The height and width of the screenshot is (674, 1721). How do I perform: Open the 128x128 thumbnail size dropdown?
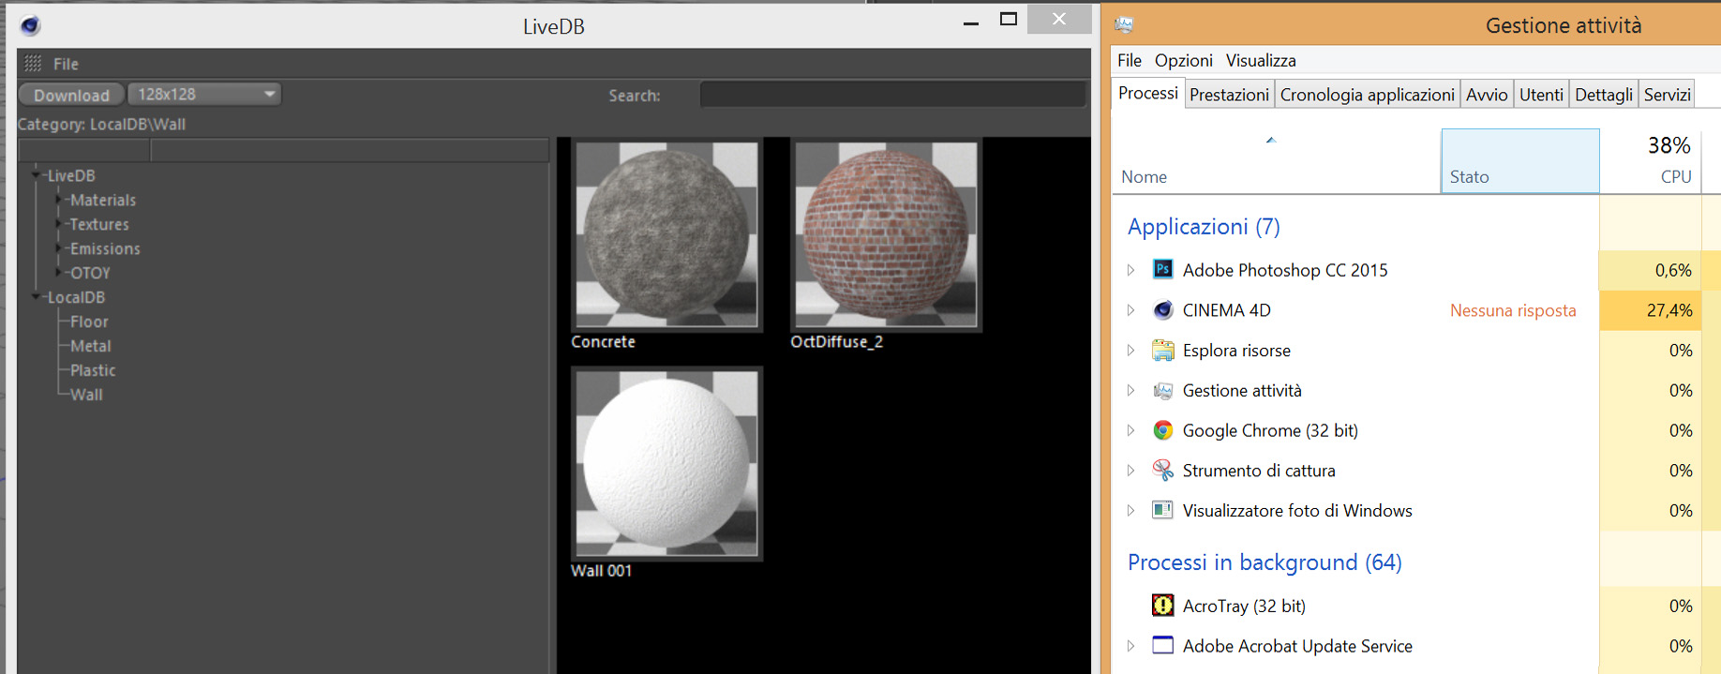(x=204, y=94)
